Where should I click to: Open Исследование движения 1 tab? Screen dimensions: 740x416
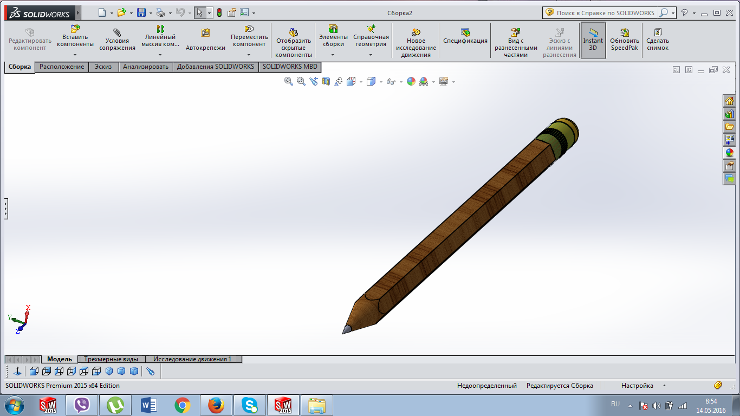(x=192, y=359)
